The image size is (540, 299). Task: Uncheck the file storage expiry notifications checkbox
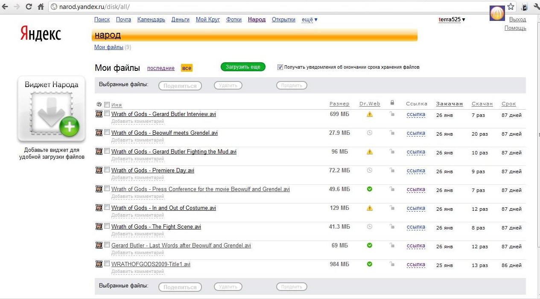(280, 67)
